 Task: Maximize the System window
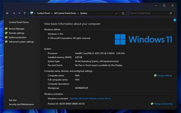tap(164, 5)
